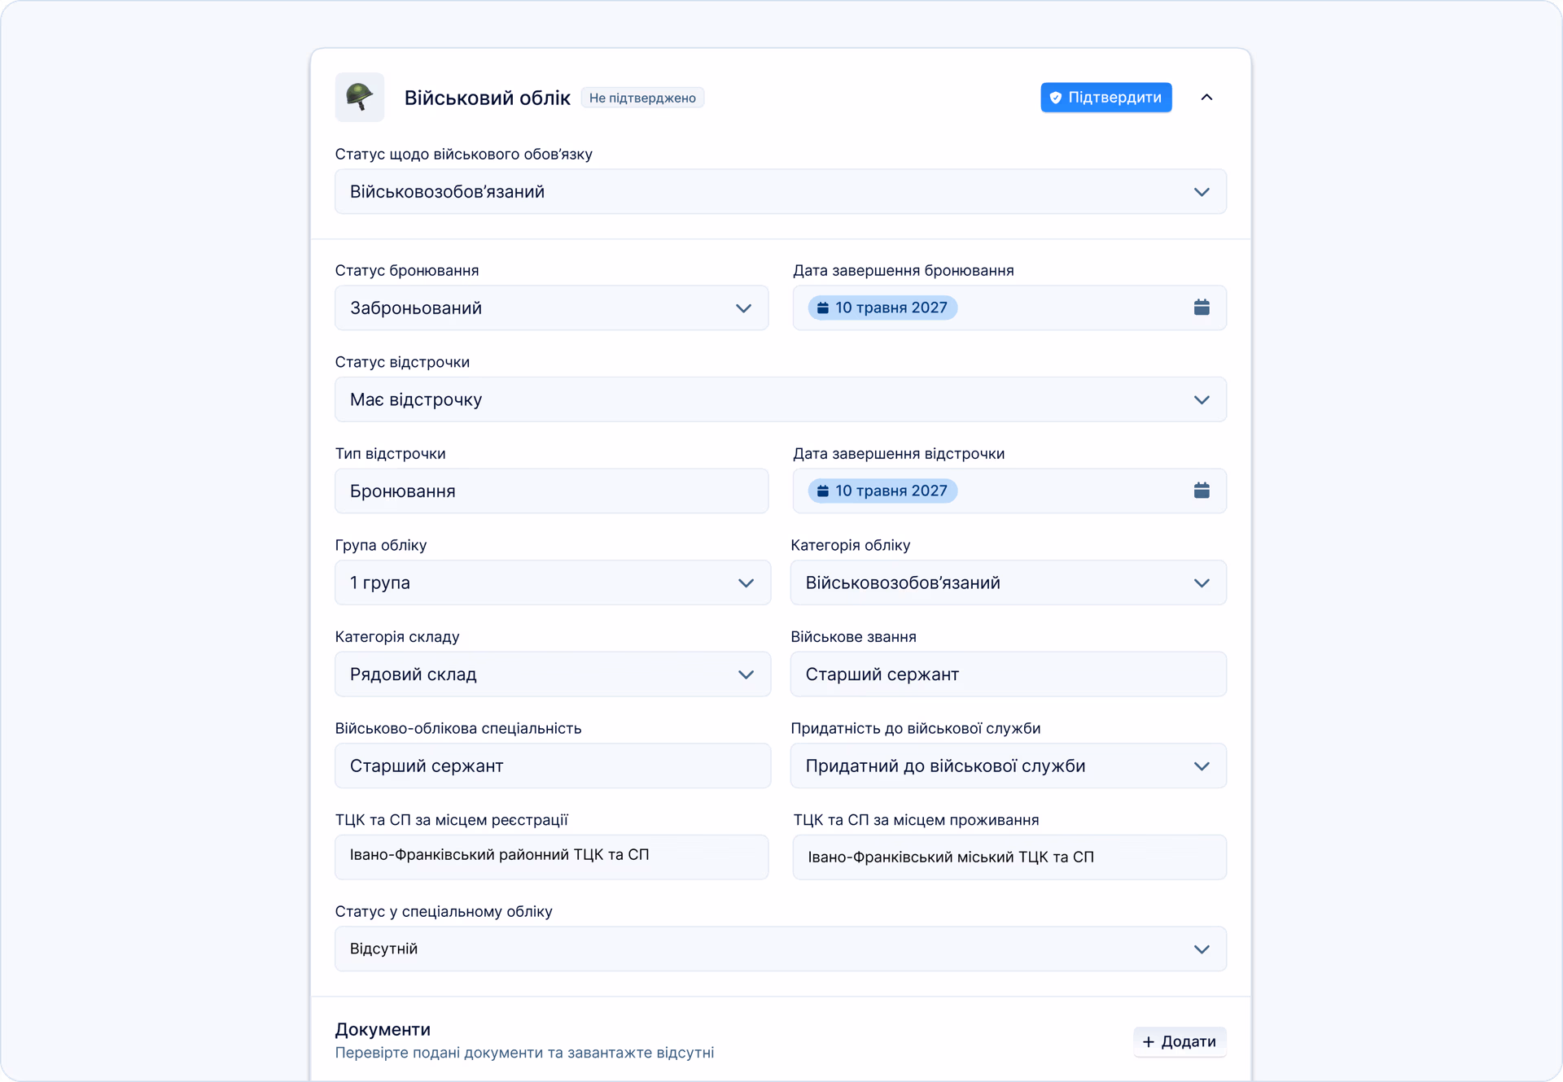The height and width of the screenshot is (1082, 1563).
Task: Open calendar for deferral end date
Action: 1201,491
